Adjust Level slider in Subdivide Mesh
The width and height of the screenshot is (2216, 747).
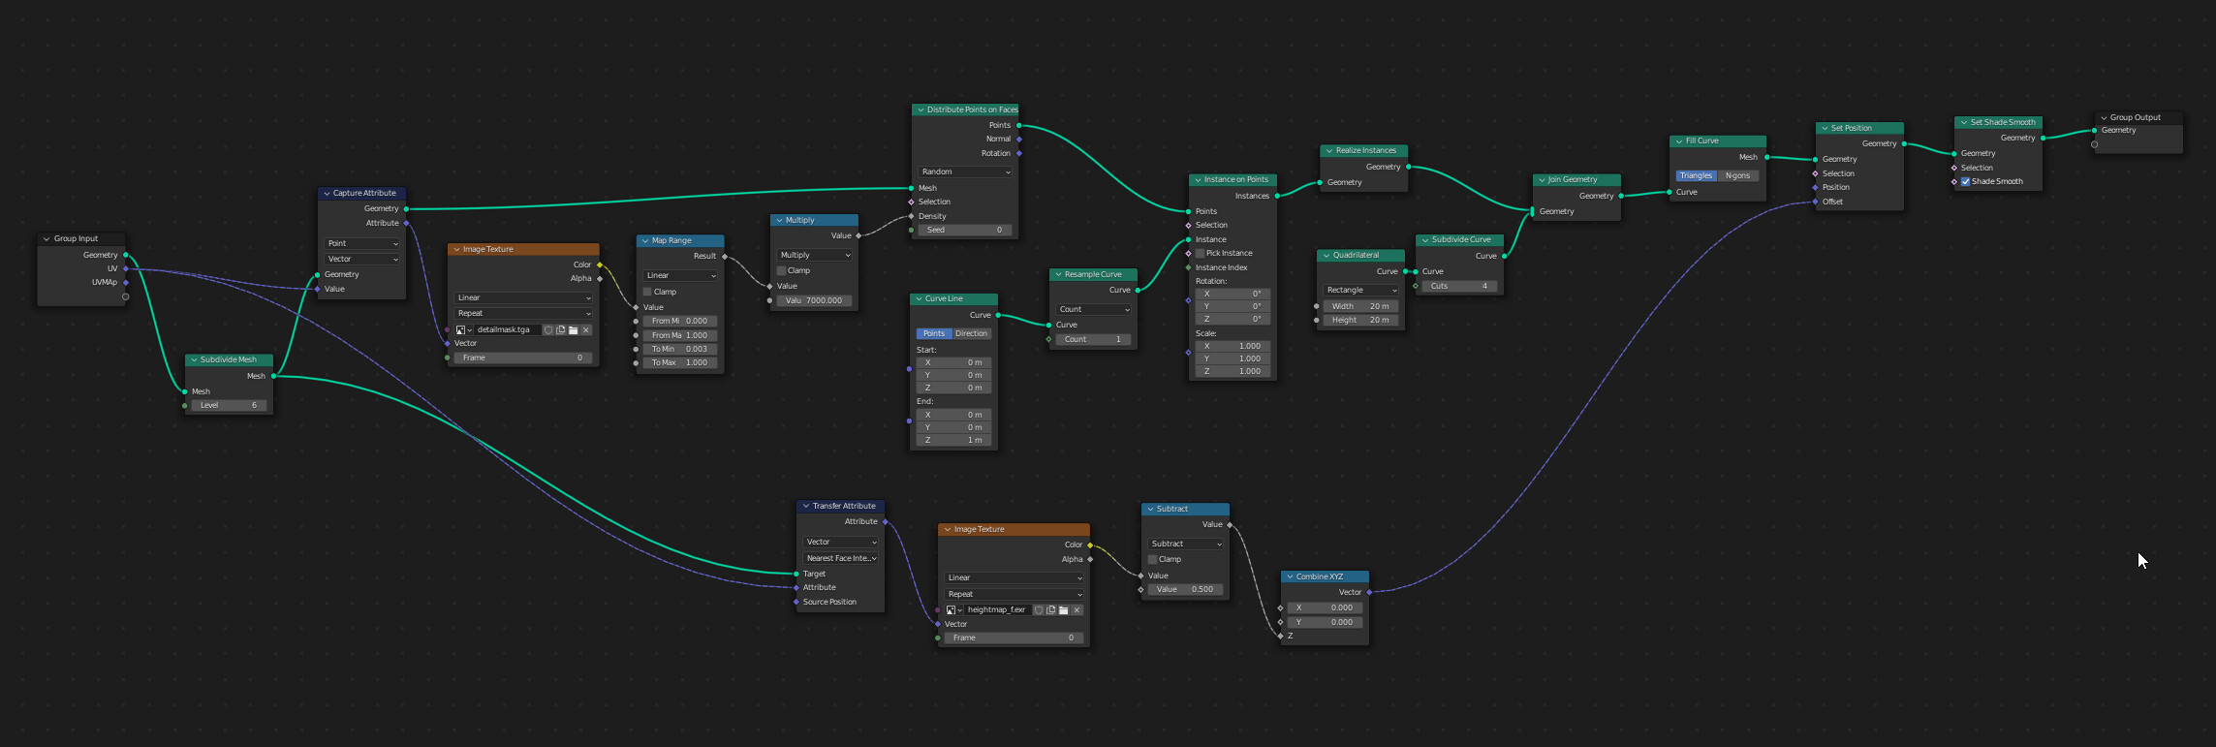coord(229,405)
